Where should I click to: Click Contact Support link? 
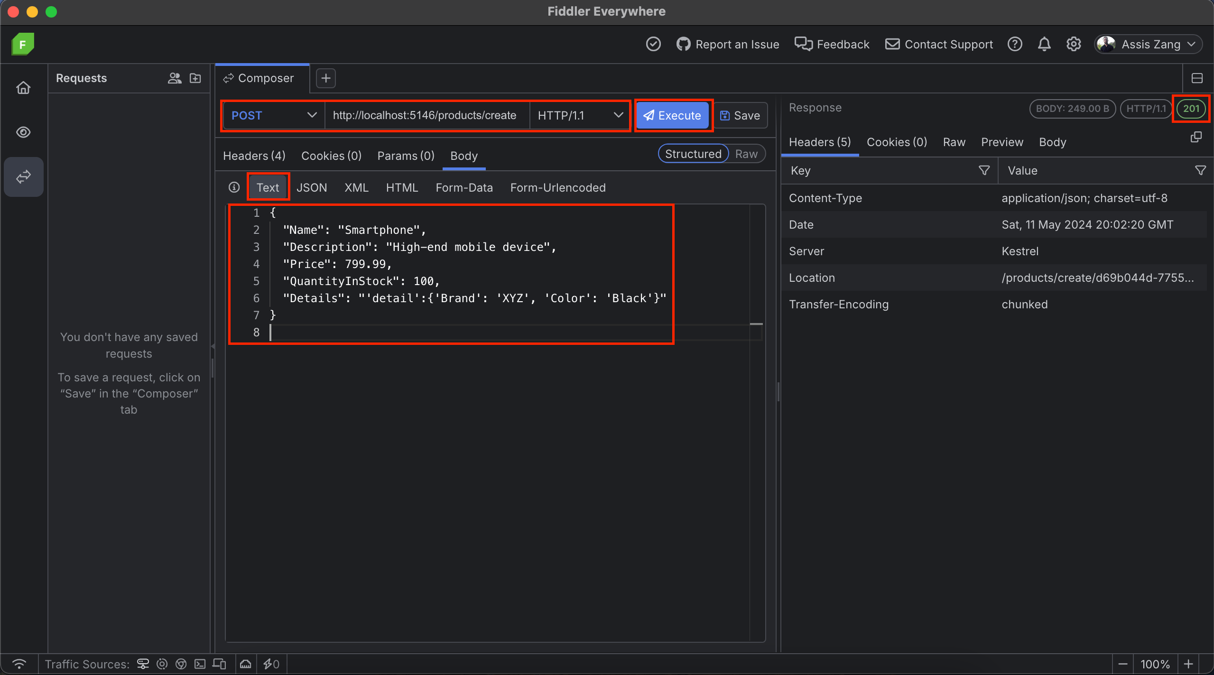(x=939, y=44)
